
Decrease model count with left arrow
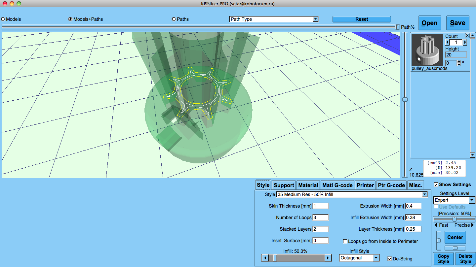pos(448,42)
